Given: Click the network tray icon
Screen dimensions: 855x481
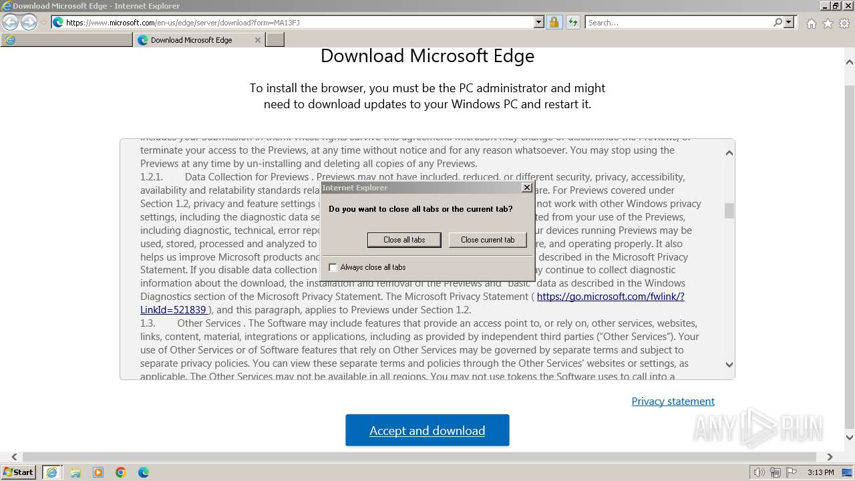Looking at the screenshot, I should click(776, 472).
